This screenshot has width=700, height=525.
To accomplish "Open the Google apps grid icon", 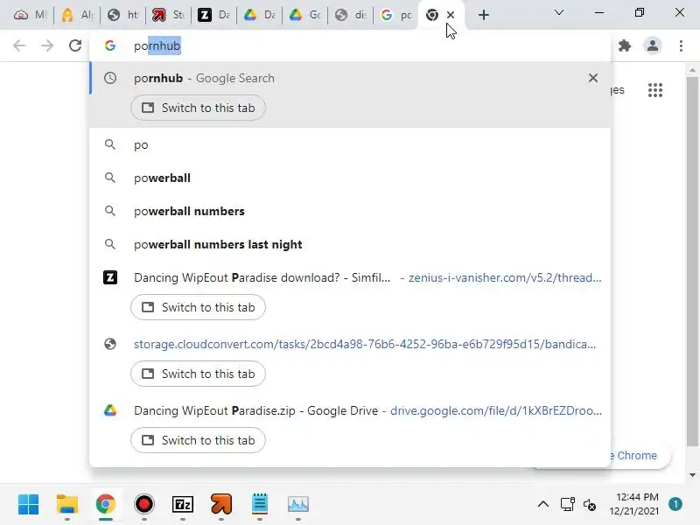I will 654,90.
